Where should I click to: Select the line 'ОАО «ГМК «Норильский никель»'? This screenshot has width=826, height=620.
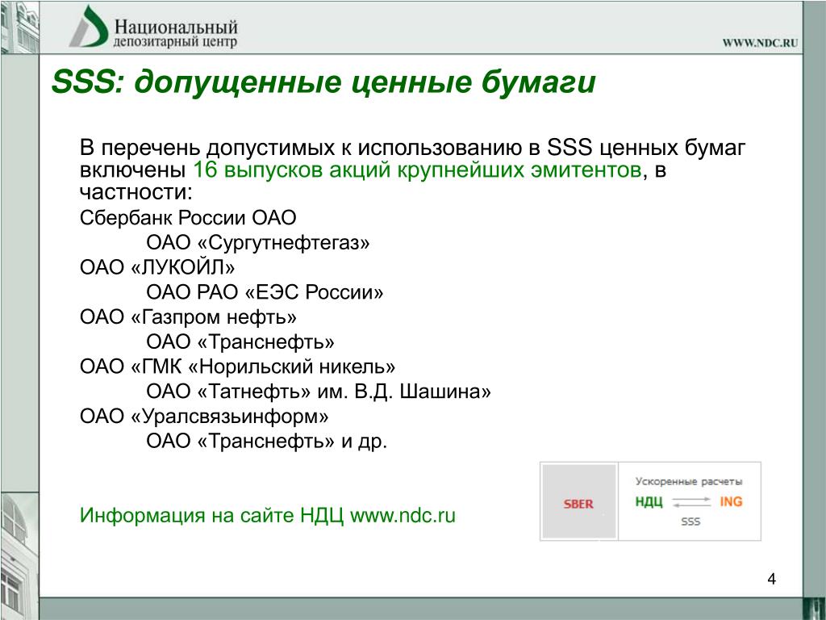point(238,366)
